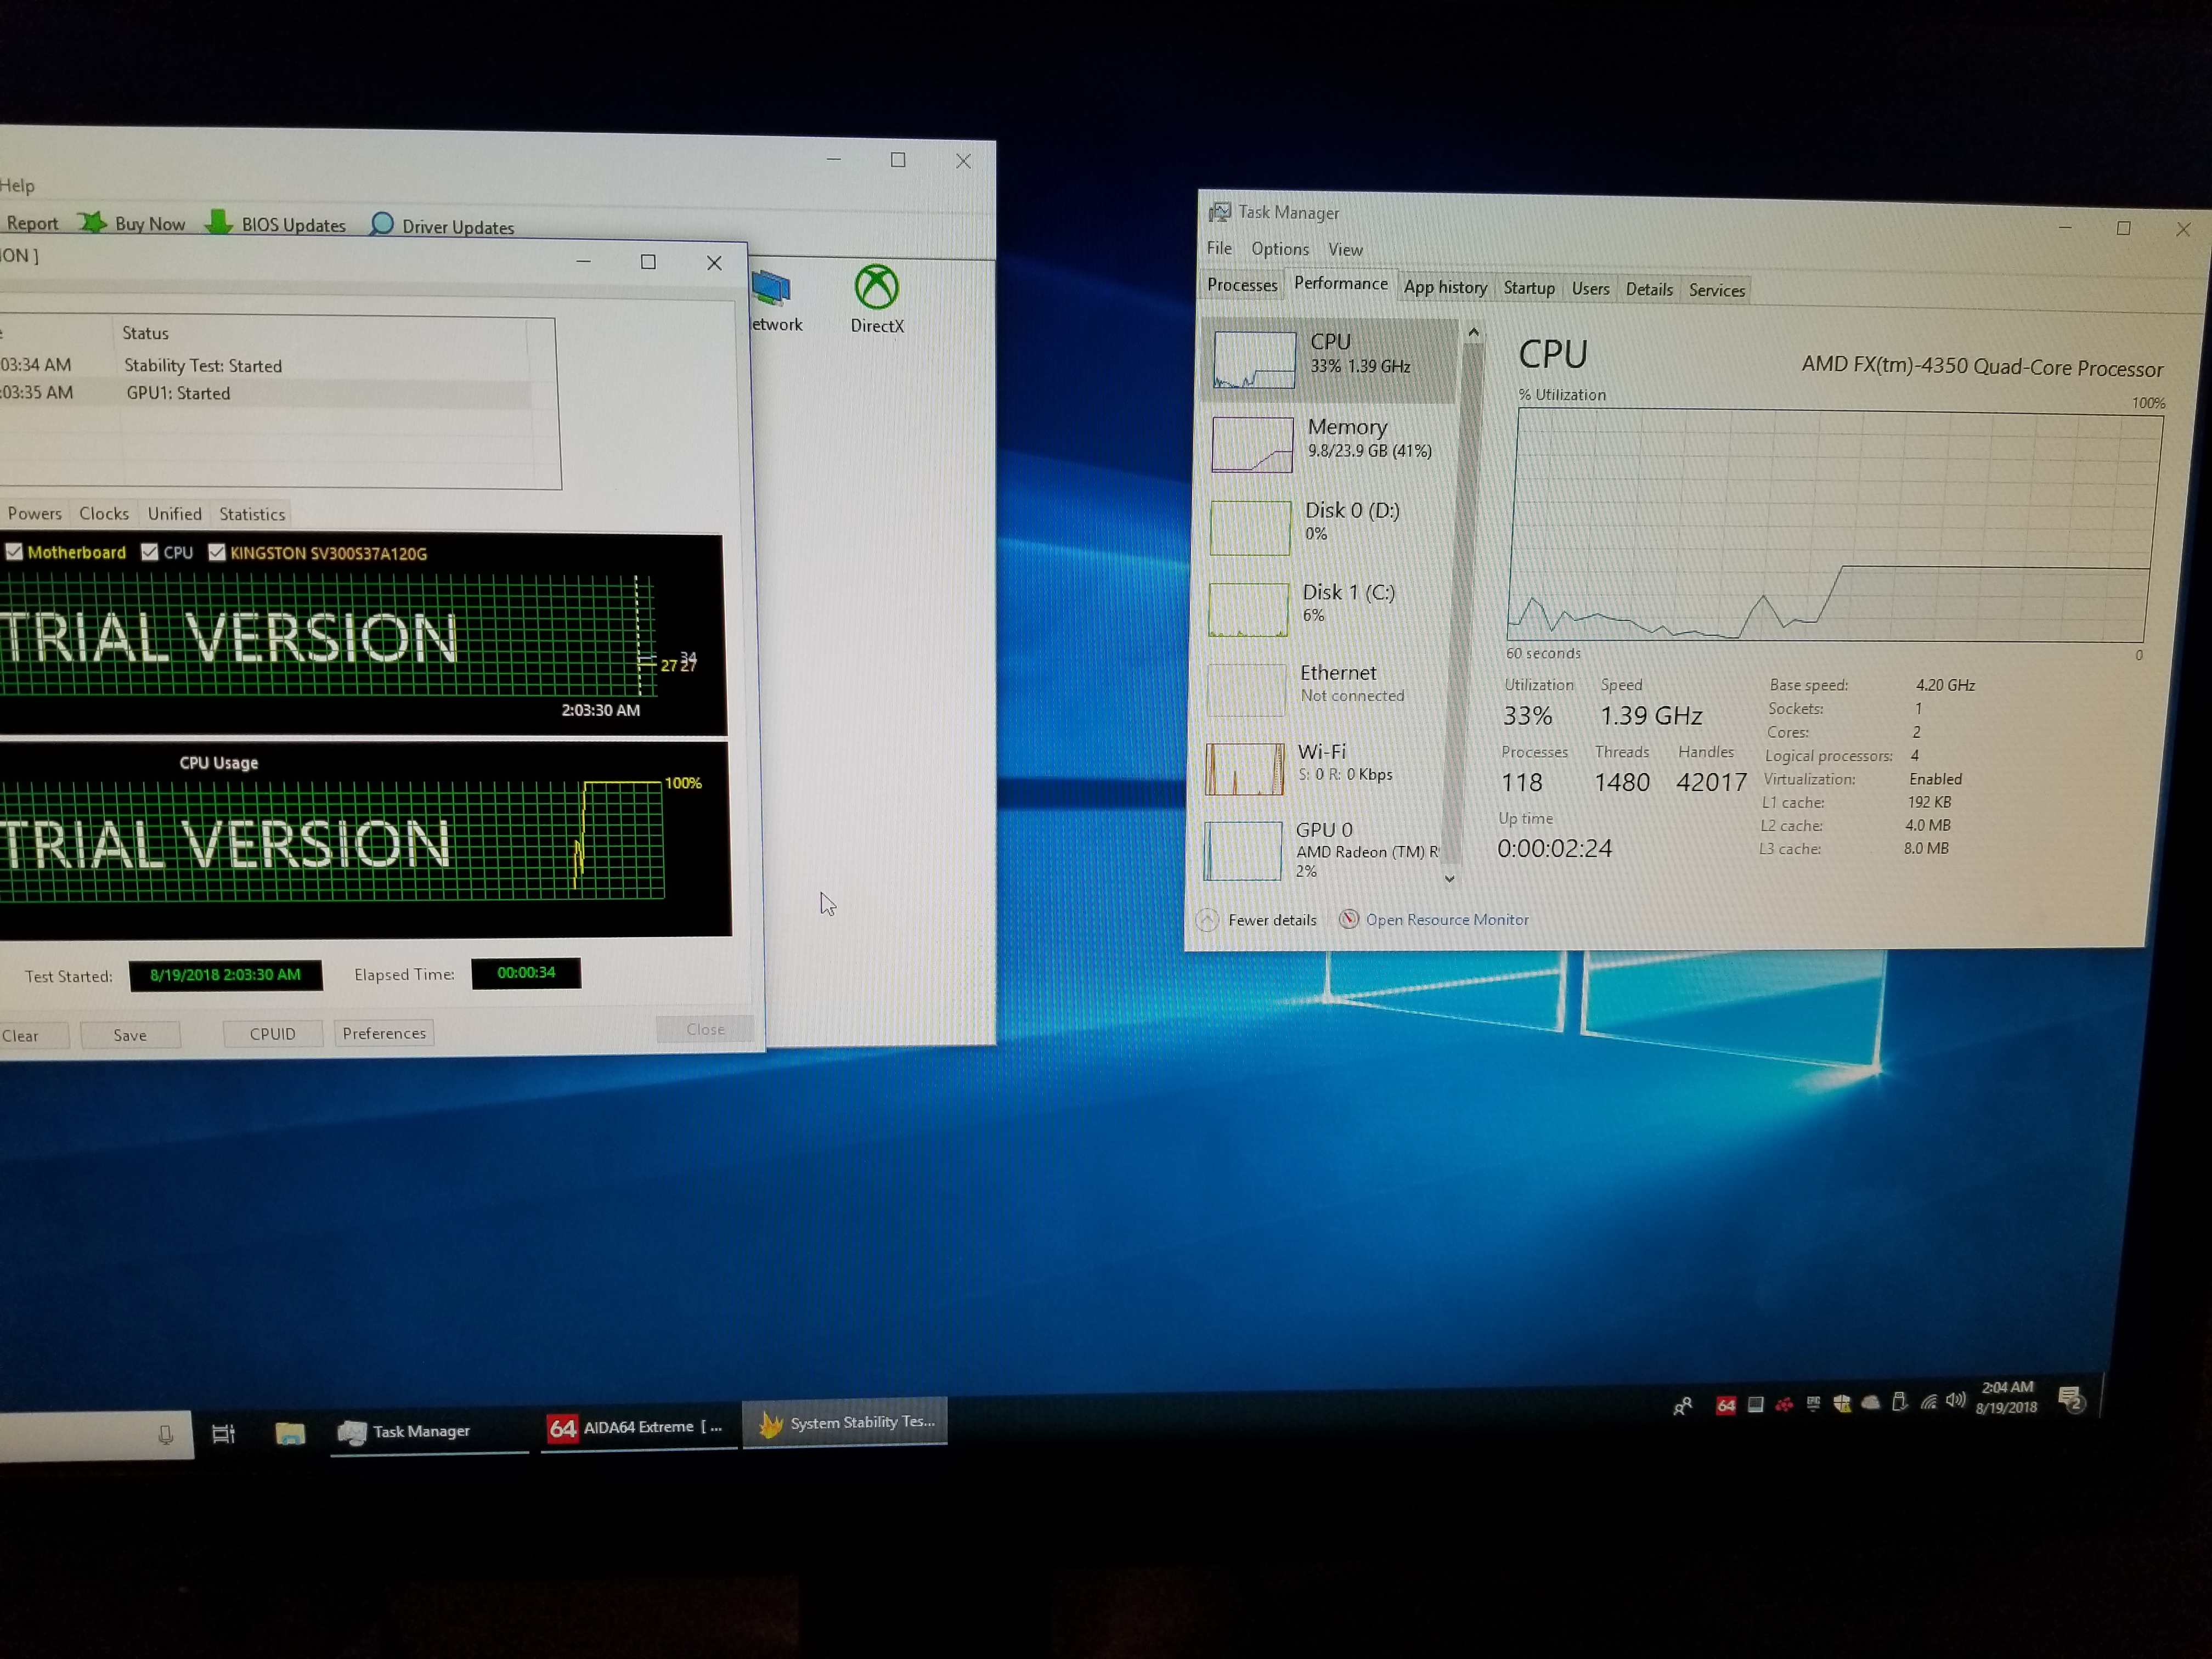2212x1659 pixels.
Task: Open the People icon in system tray
Action: [x=1683, y=1406]
